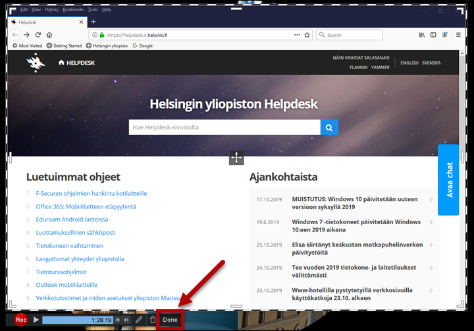Viewport: 474px width, 331px height.
Task: Expand the Elisa siirtänyt news chevron
Action: pyautogui.click(x=431, y=245)
